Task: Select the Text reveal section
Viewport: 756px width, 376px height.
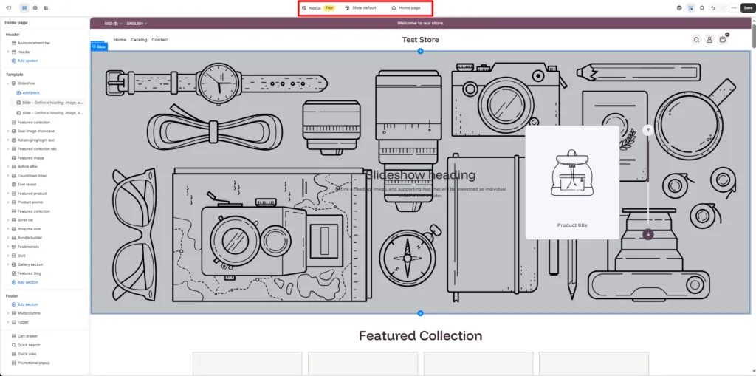Action: pos(27,185)
